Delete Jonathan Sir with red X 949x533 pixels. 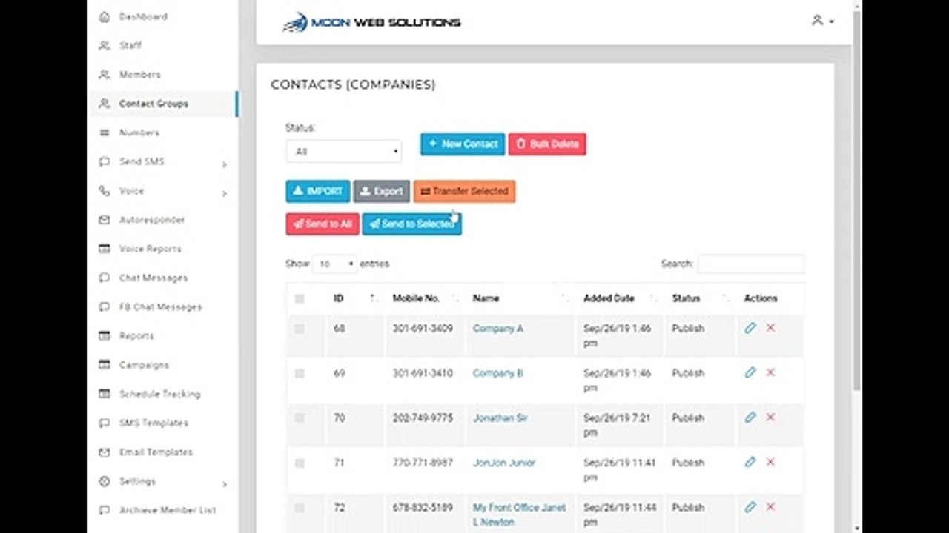pyautogui.click(x=770, y=418)
